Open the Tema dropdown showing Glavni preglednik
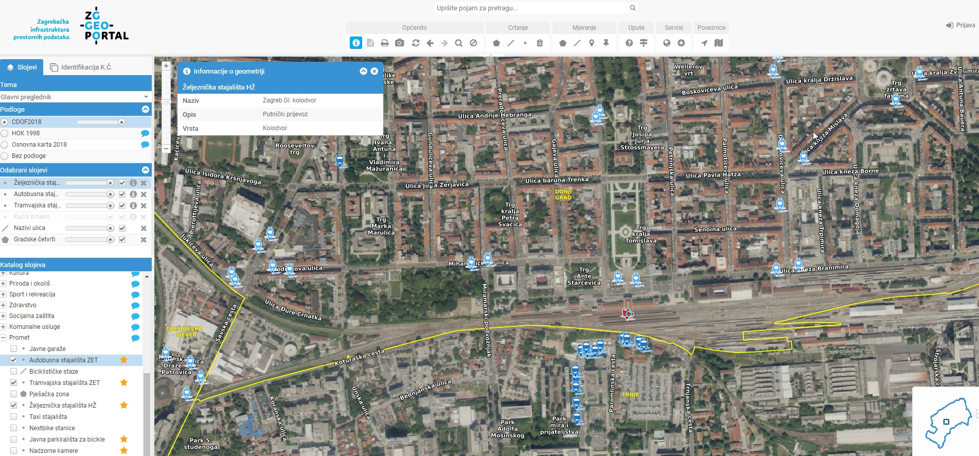 point(75,97)
